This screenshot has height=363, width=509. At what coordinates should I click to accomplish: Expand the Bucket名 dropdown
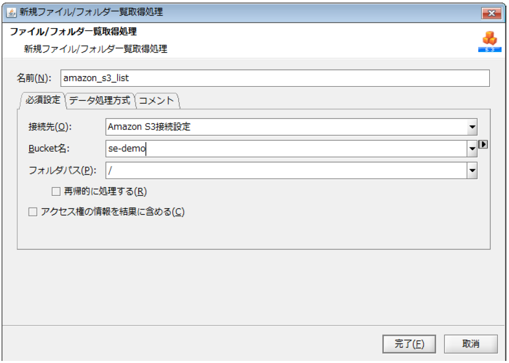coord(471,148)
